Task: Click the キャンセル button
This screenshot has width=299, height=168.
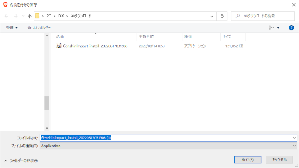Action: tap(279, 160)
